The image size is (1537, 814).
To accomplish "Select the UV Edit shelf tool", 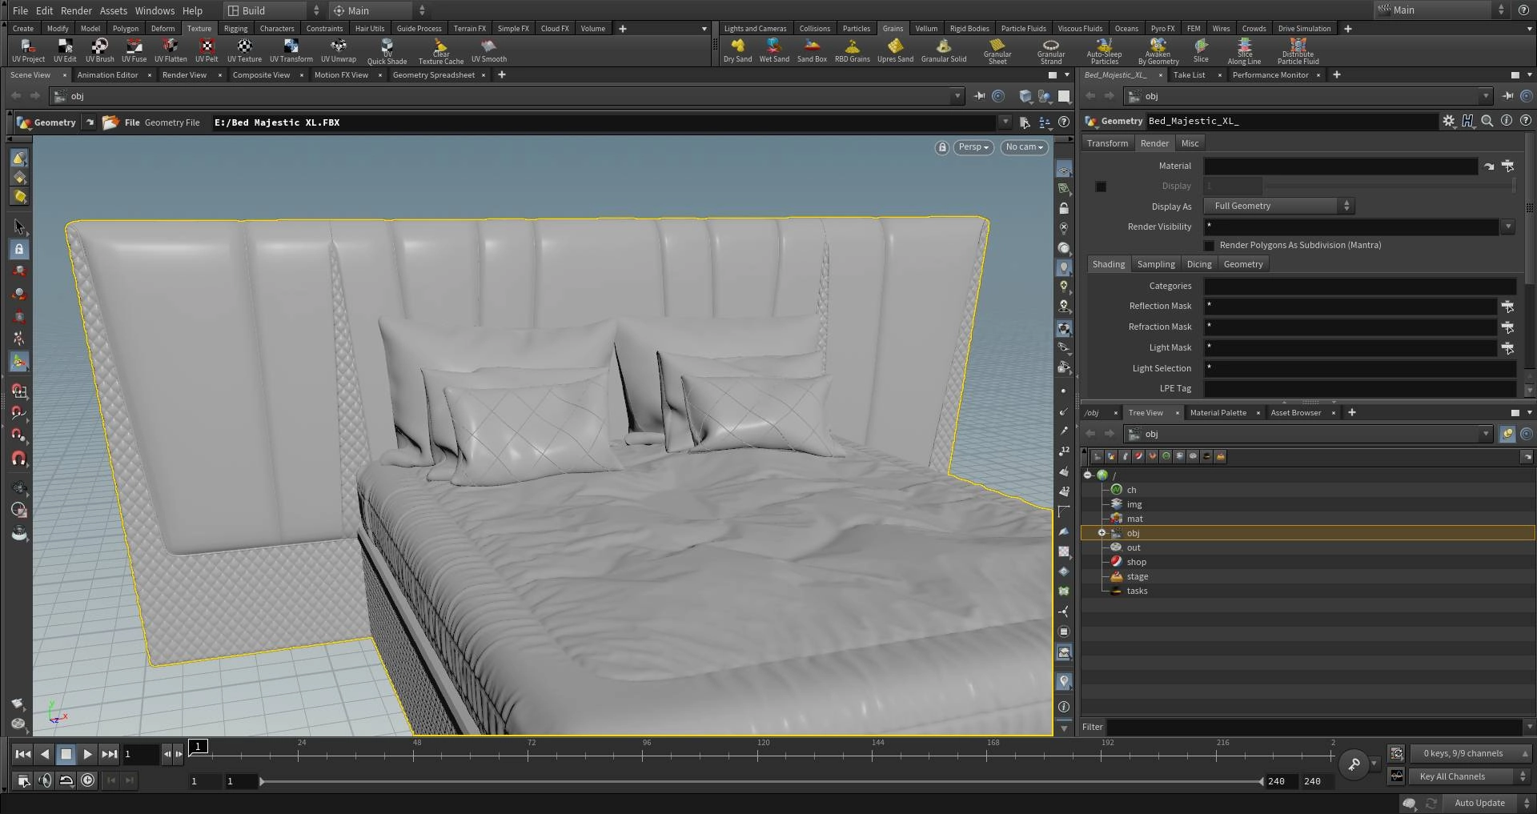I will click(65, 51).
